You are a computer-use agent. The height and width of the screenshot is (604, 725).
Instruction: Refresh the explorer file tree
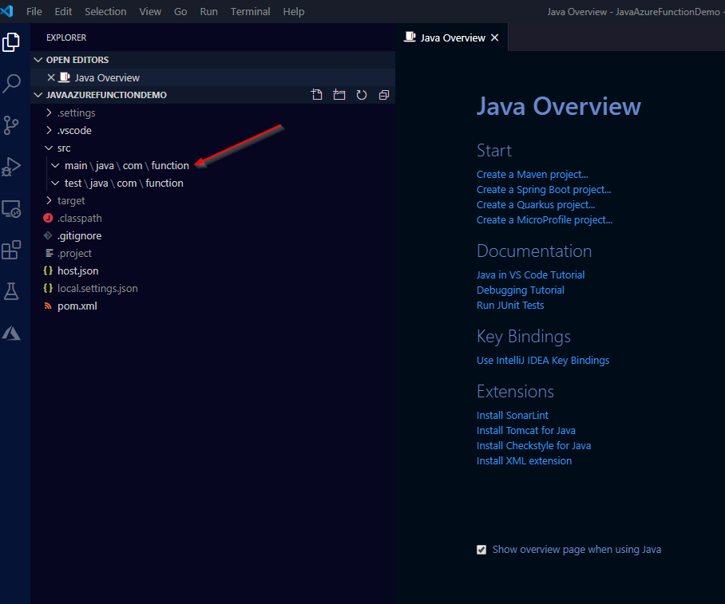pos(362,95)
